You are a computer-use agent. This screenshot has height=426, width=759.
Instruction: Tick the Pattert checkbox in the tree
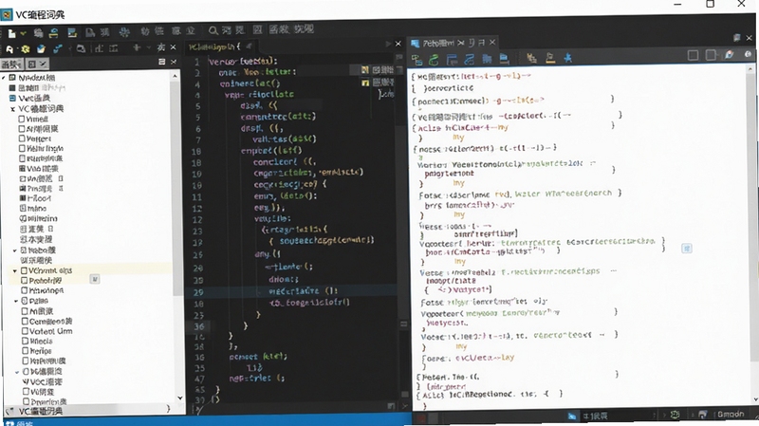22,139
